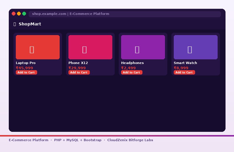Click the Phone X12 product icon
The image size is (234, 152).
point(85,50)
